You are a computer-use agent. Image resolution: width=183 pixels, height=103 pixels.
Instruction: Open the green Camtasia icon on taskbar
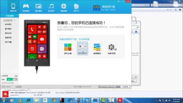pos(103,100)
